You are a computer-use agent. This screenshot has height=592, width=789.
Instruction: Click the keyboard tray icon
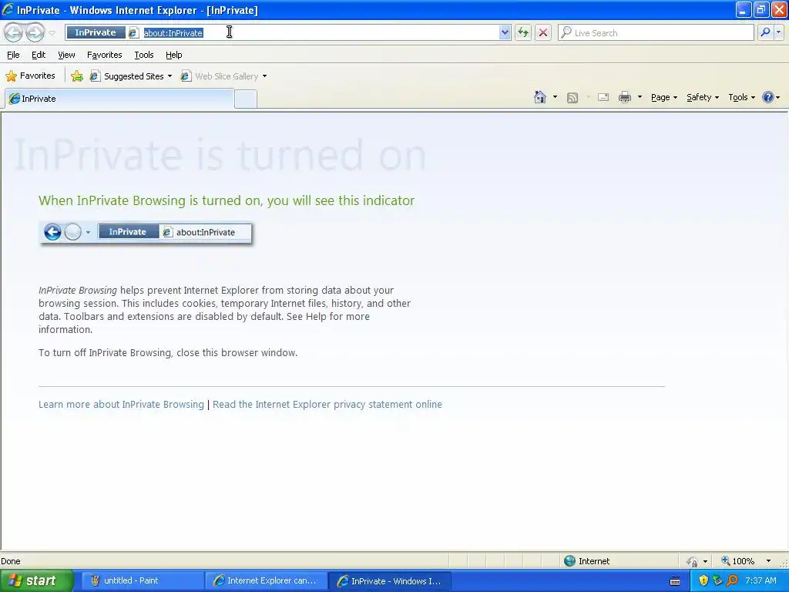pyautogui.click(x=675, y=581)
